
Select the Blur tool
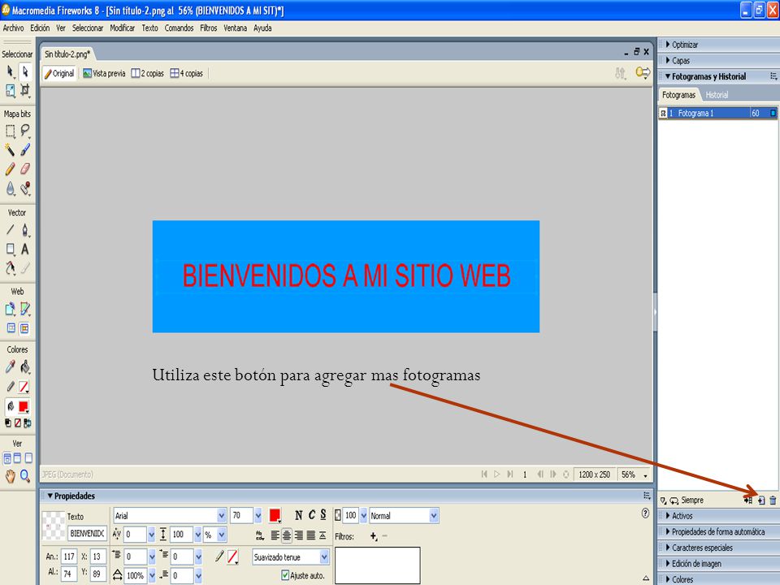point(10,188)
